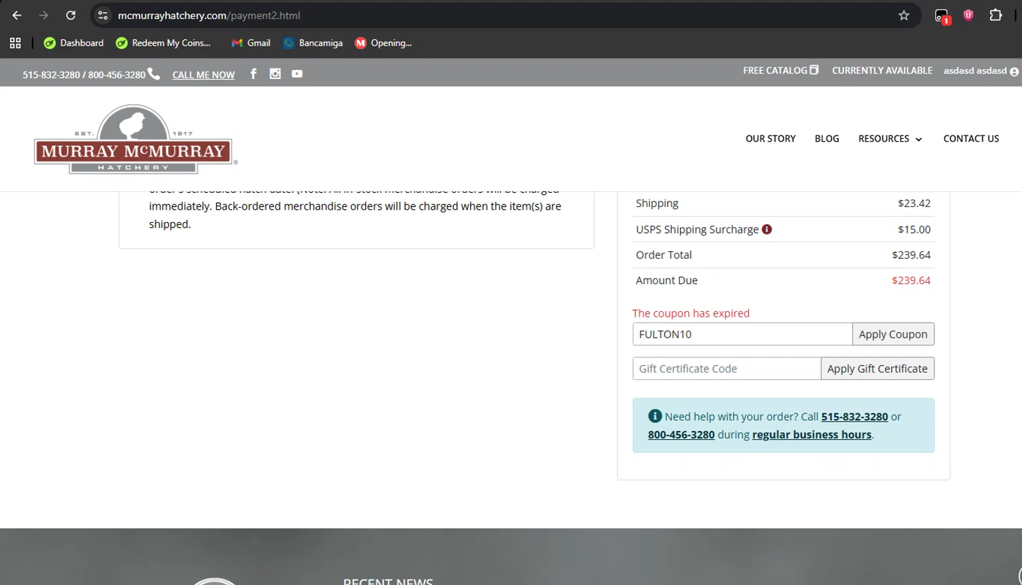The height and width of the screenshot is (585, 1022).
Task: Open the OUR STORY page
Action: (x=771, y=138)
